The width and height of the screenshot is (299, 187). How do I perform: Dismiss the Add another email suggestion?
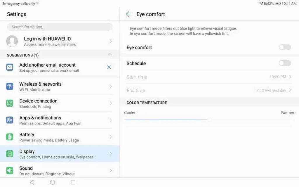tap(109, 67)
